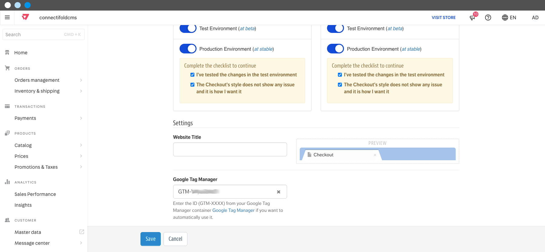The width and height of the screenshot is (545, 252).
Task: Toggle right Test Environment switch
Action: click(x=335, y=28)
